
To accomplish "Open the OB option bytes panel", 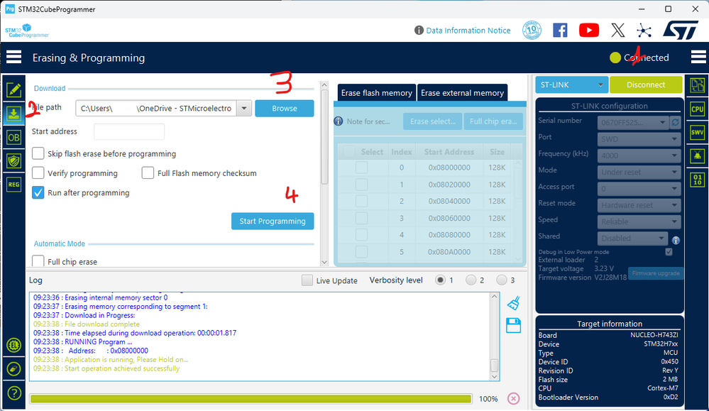I will tap(14, 138).
